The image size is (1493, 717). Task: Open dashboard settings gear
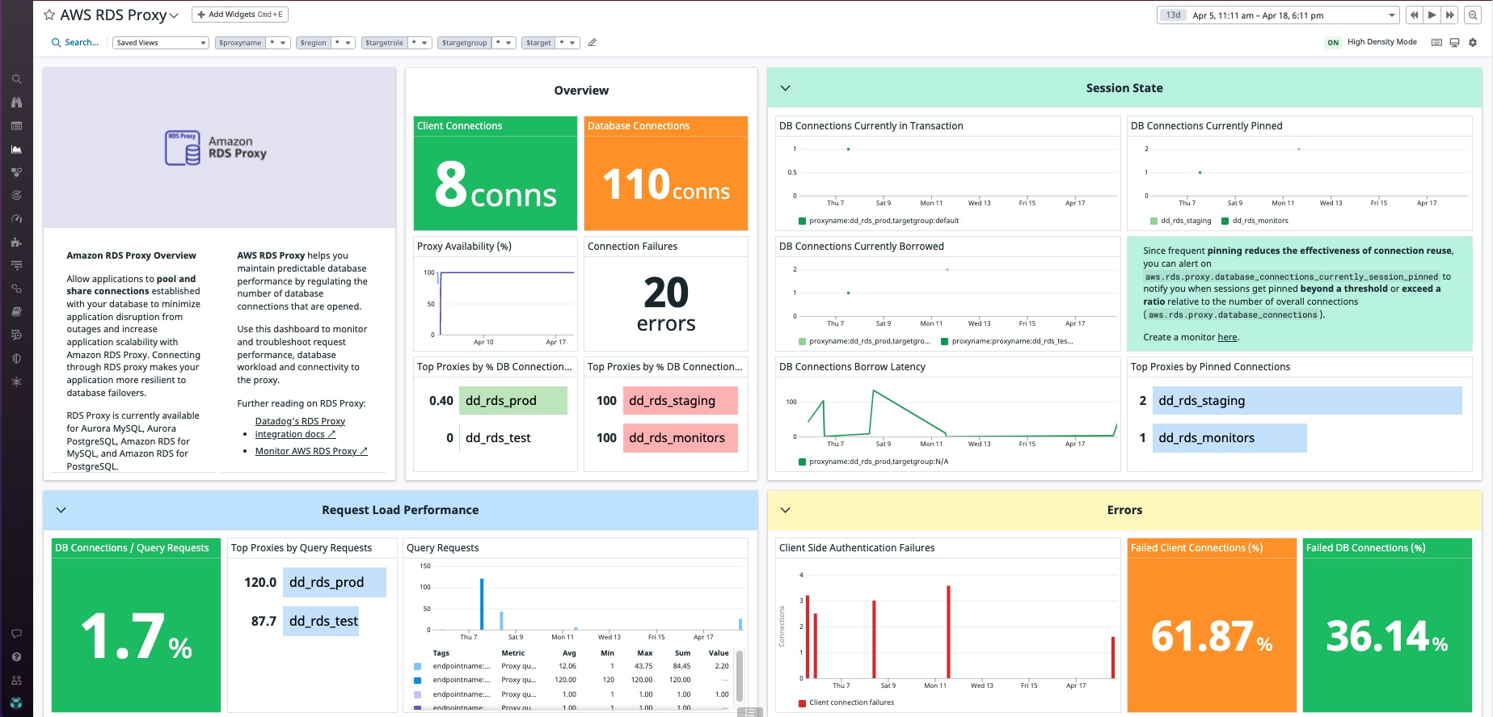click(1473, 43)
